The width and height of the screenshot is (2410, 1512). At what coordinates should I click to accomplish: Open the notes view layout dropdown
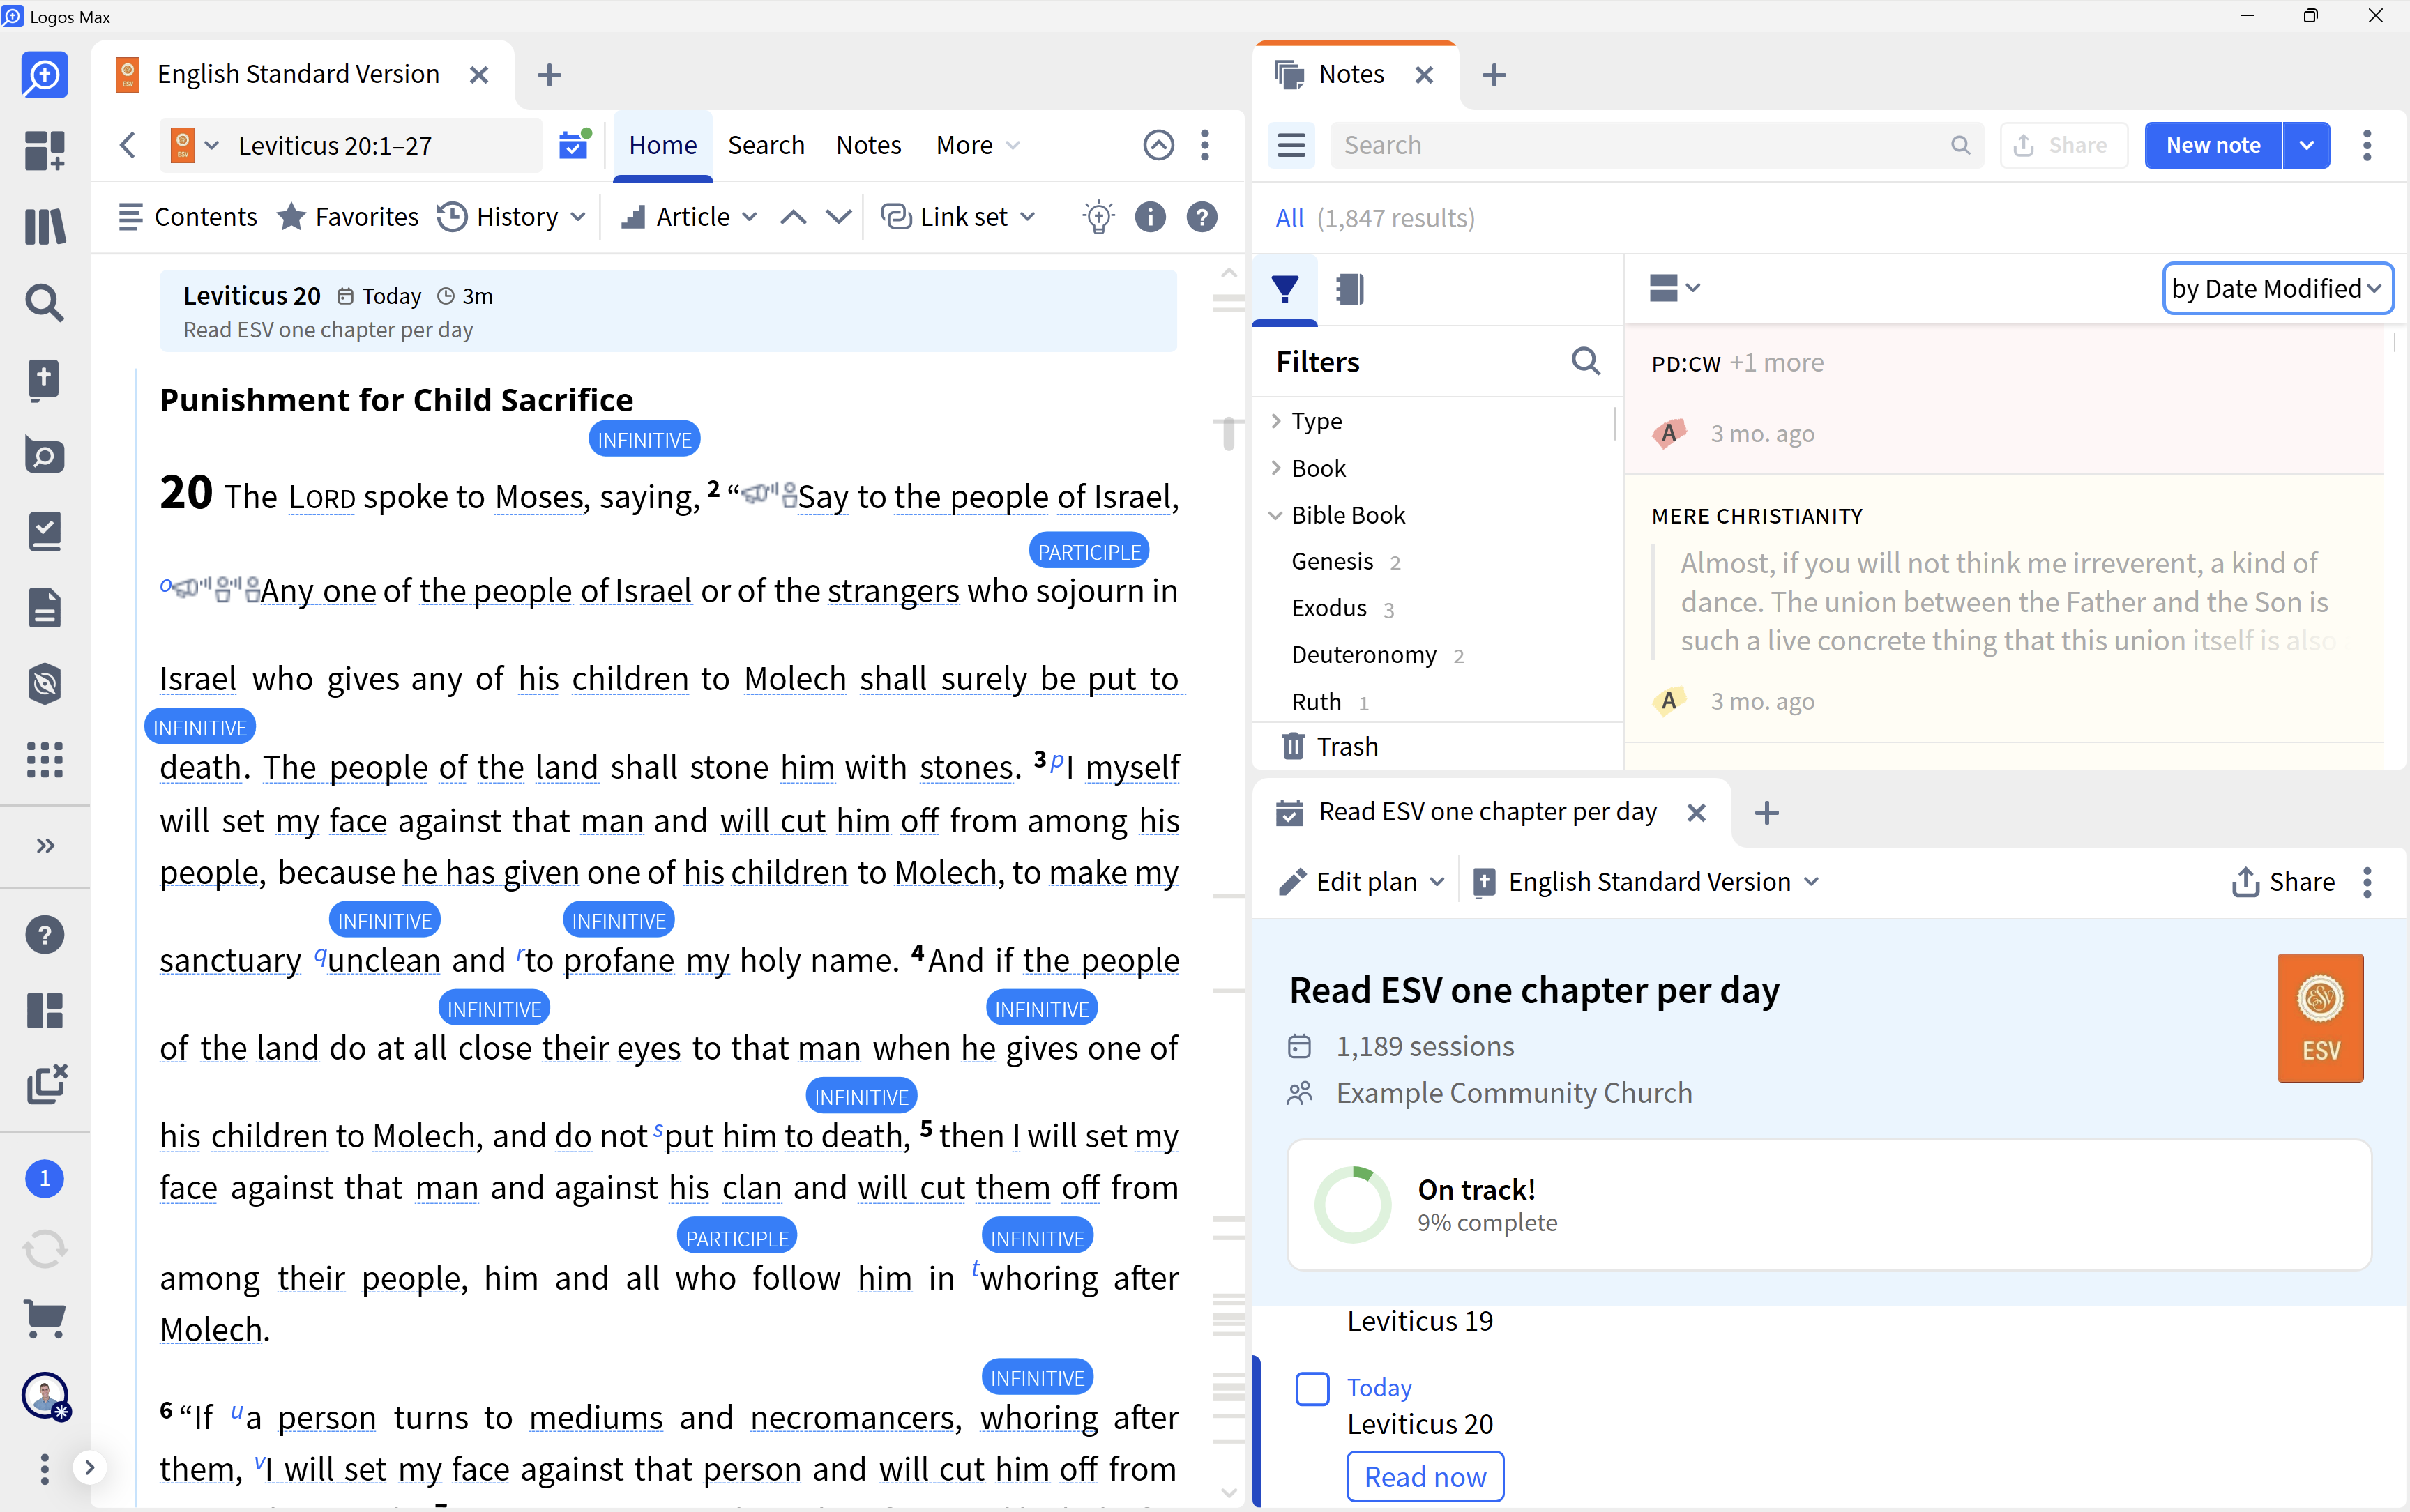[1674, 289]
